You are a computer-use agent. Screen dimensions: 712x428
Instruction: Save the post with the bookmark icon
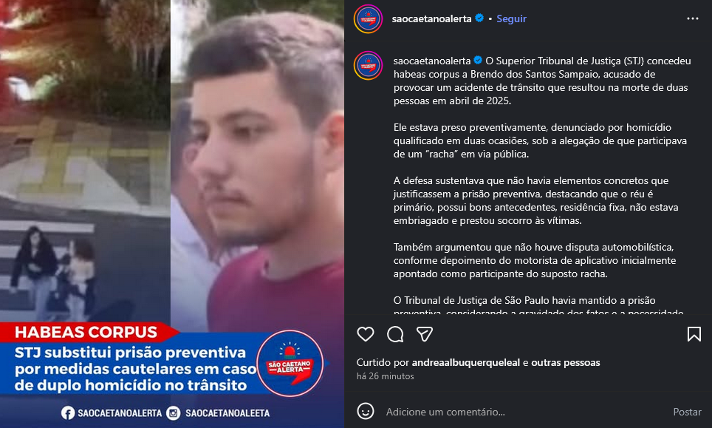tap(694, 334)
